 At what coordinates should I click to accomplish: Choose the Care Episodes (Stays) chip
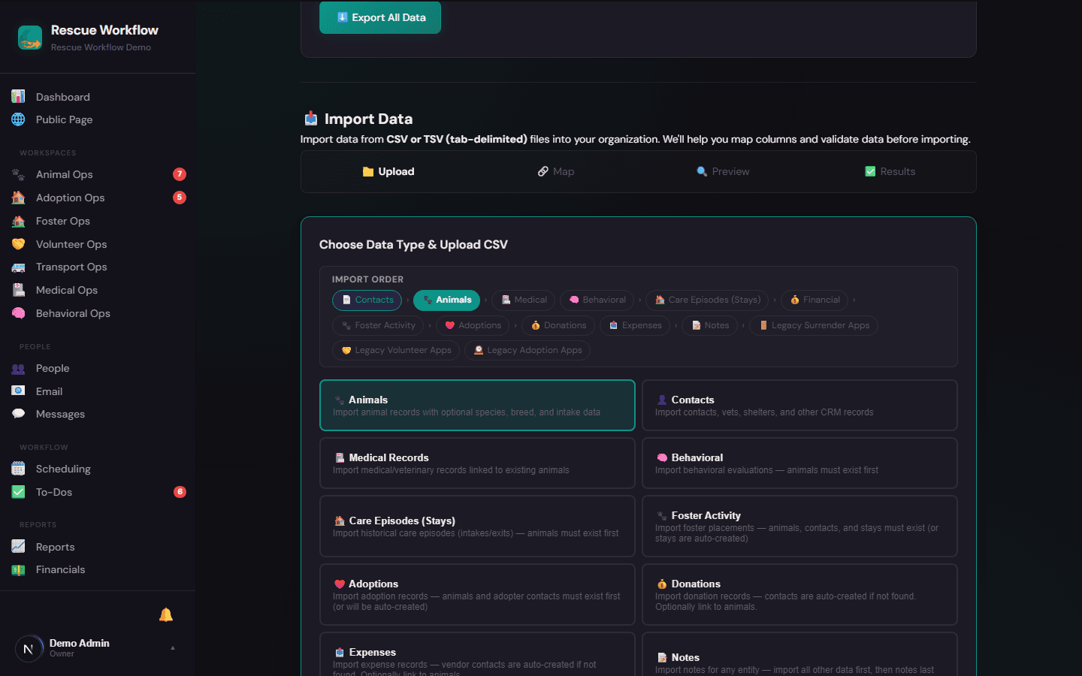tap(707, 300)
